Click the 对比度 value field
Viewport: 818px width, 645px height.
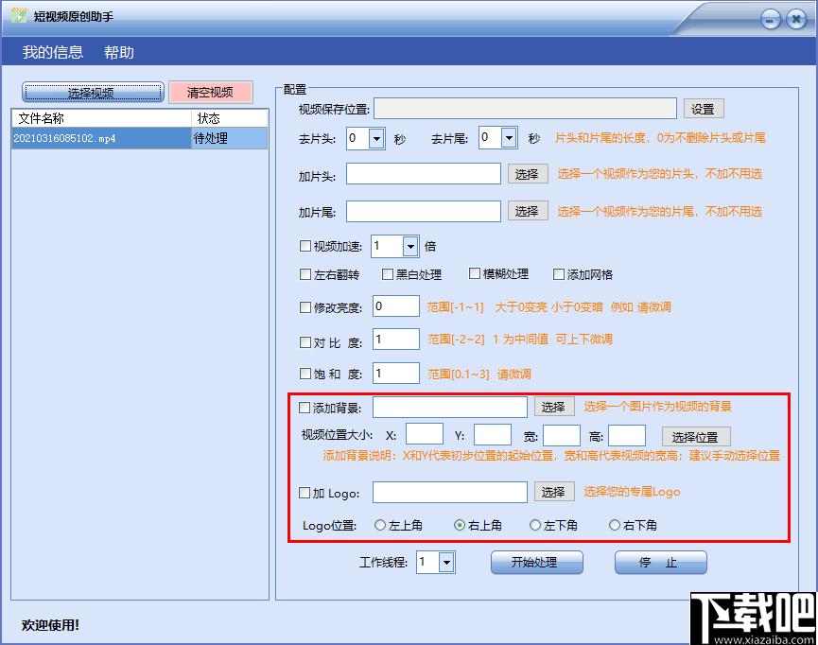(x=396, y=340)
